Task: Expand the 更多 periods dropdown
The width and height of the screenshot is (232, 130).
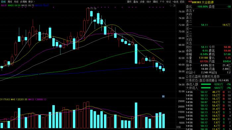Action: [31, 2]
